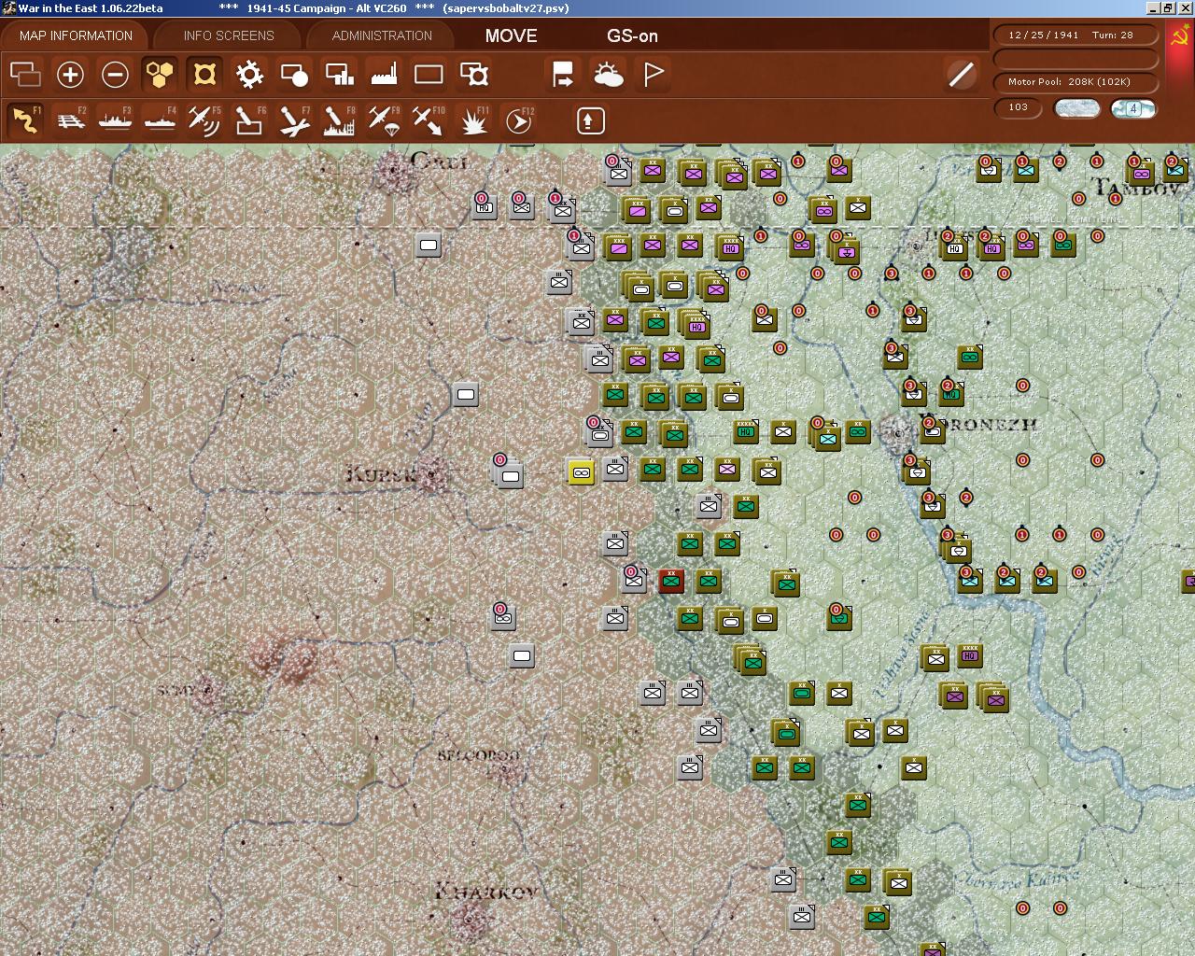The image size is (1195, 956).
Task: Click the round diagonal slash button
Action: (961, 74)
